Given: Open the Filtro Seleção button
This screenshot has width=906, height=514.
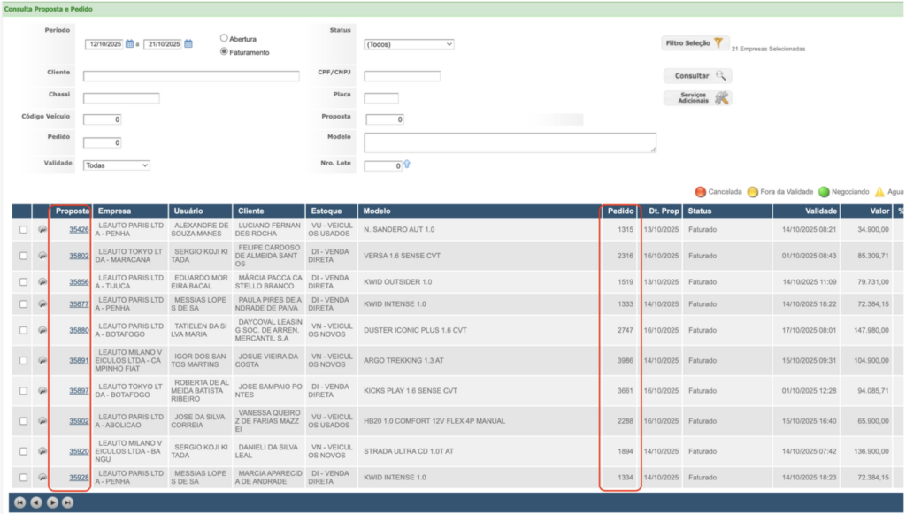Looking at the screenshot, I should [695, 42].
